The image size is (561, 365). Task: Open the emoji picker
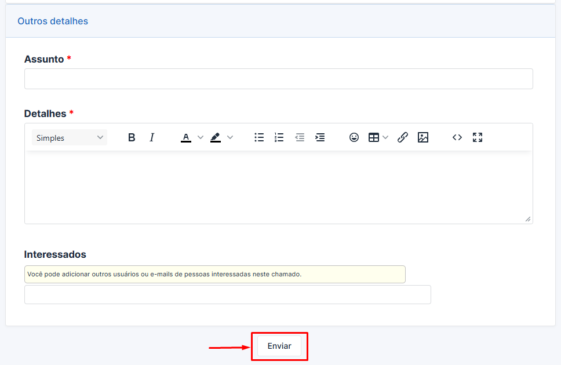click(354, 137)
